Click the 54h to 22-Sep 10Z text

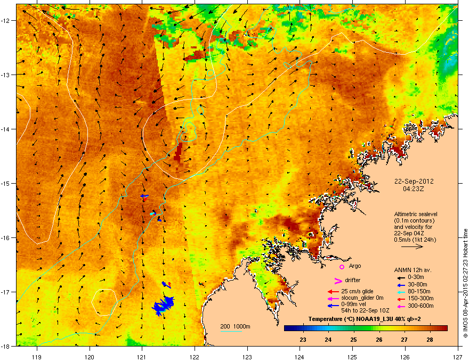365,310
